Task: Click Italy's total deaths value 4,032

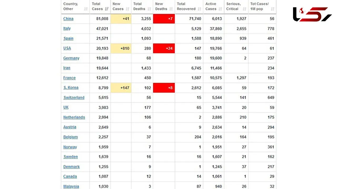Action: click(x=146, y=29)
